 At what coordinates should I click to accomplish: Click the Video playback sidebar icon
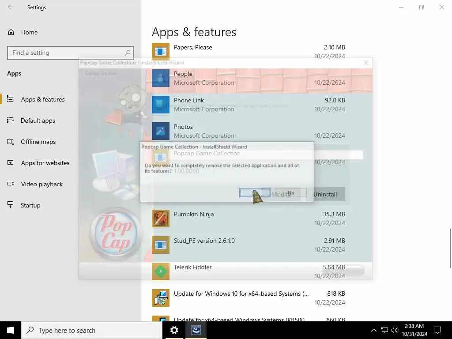(x=11, y=184)
